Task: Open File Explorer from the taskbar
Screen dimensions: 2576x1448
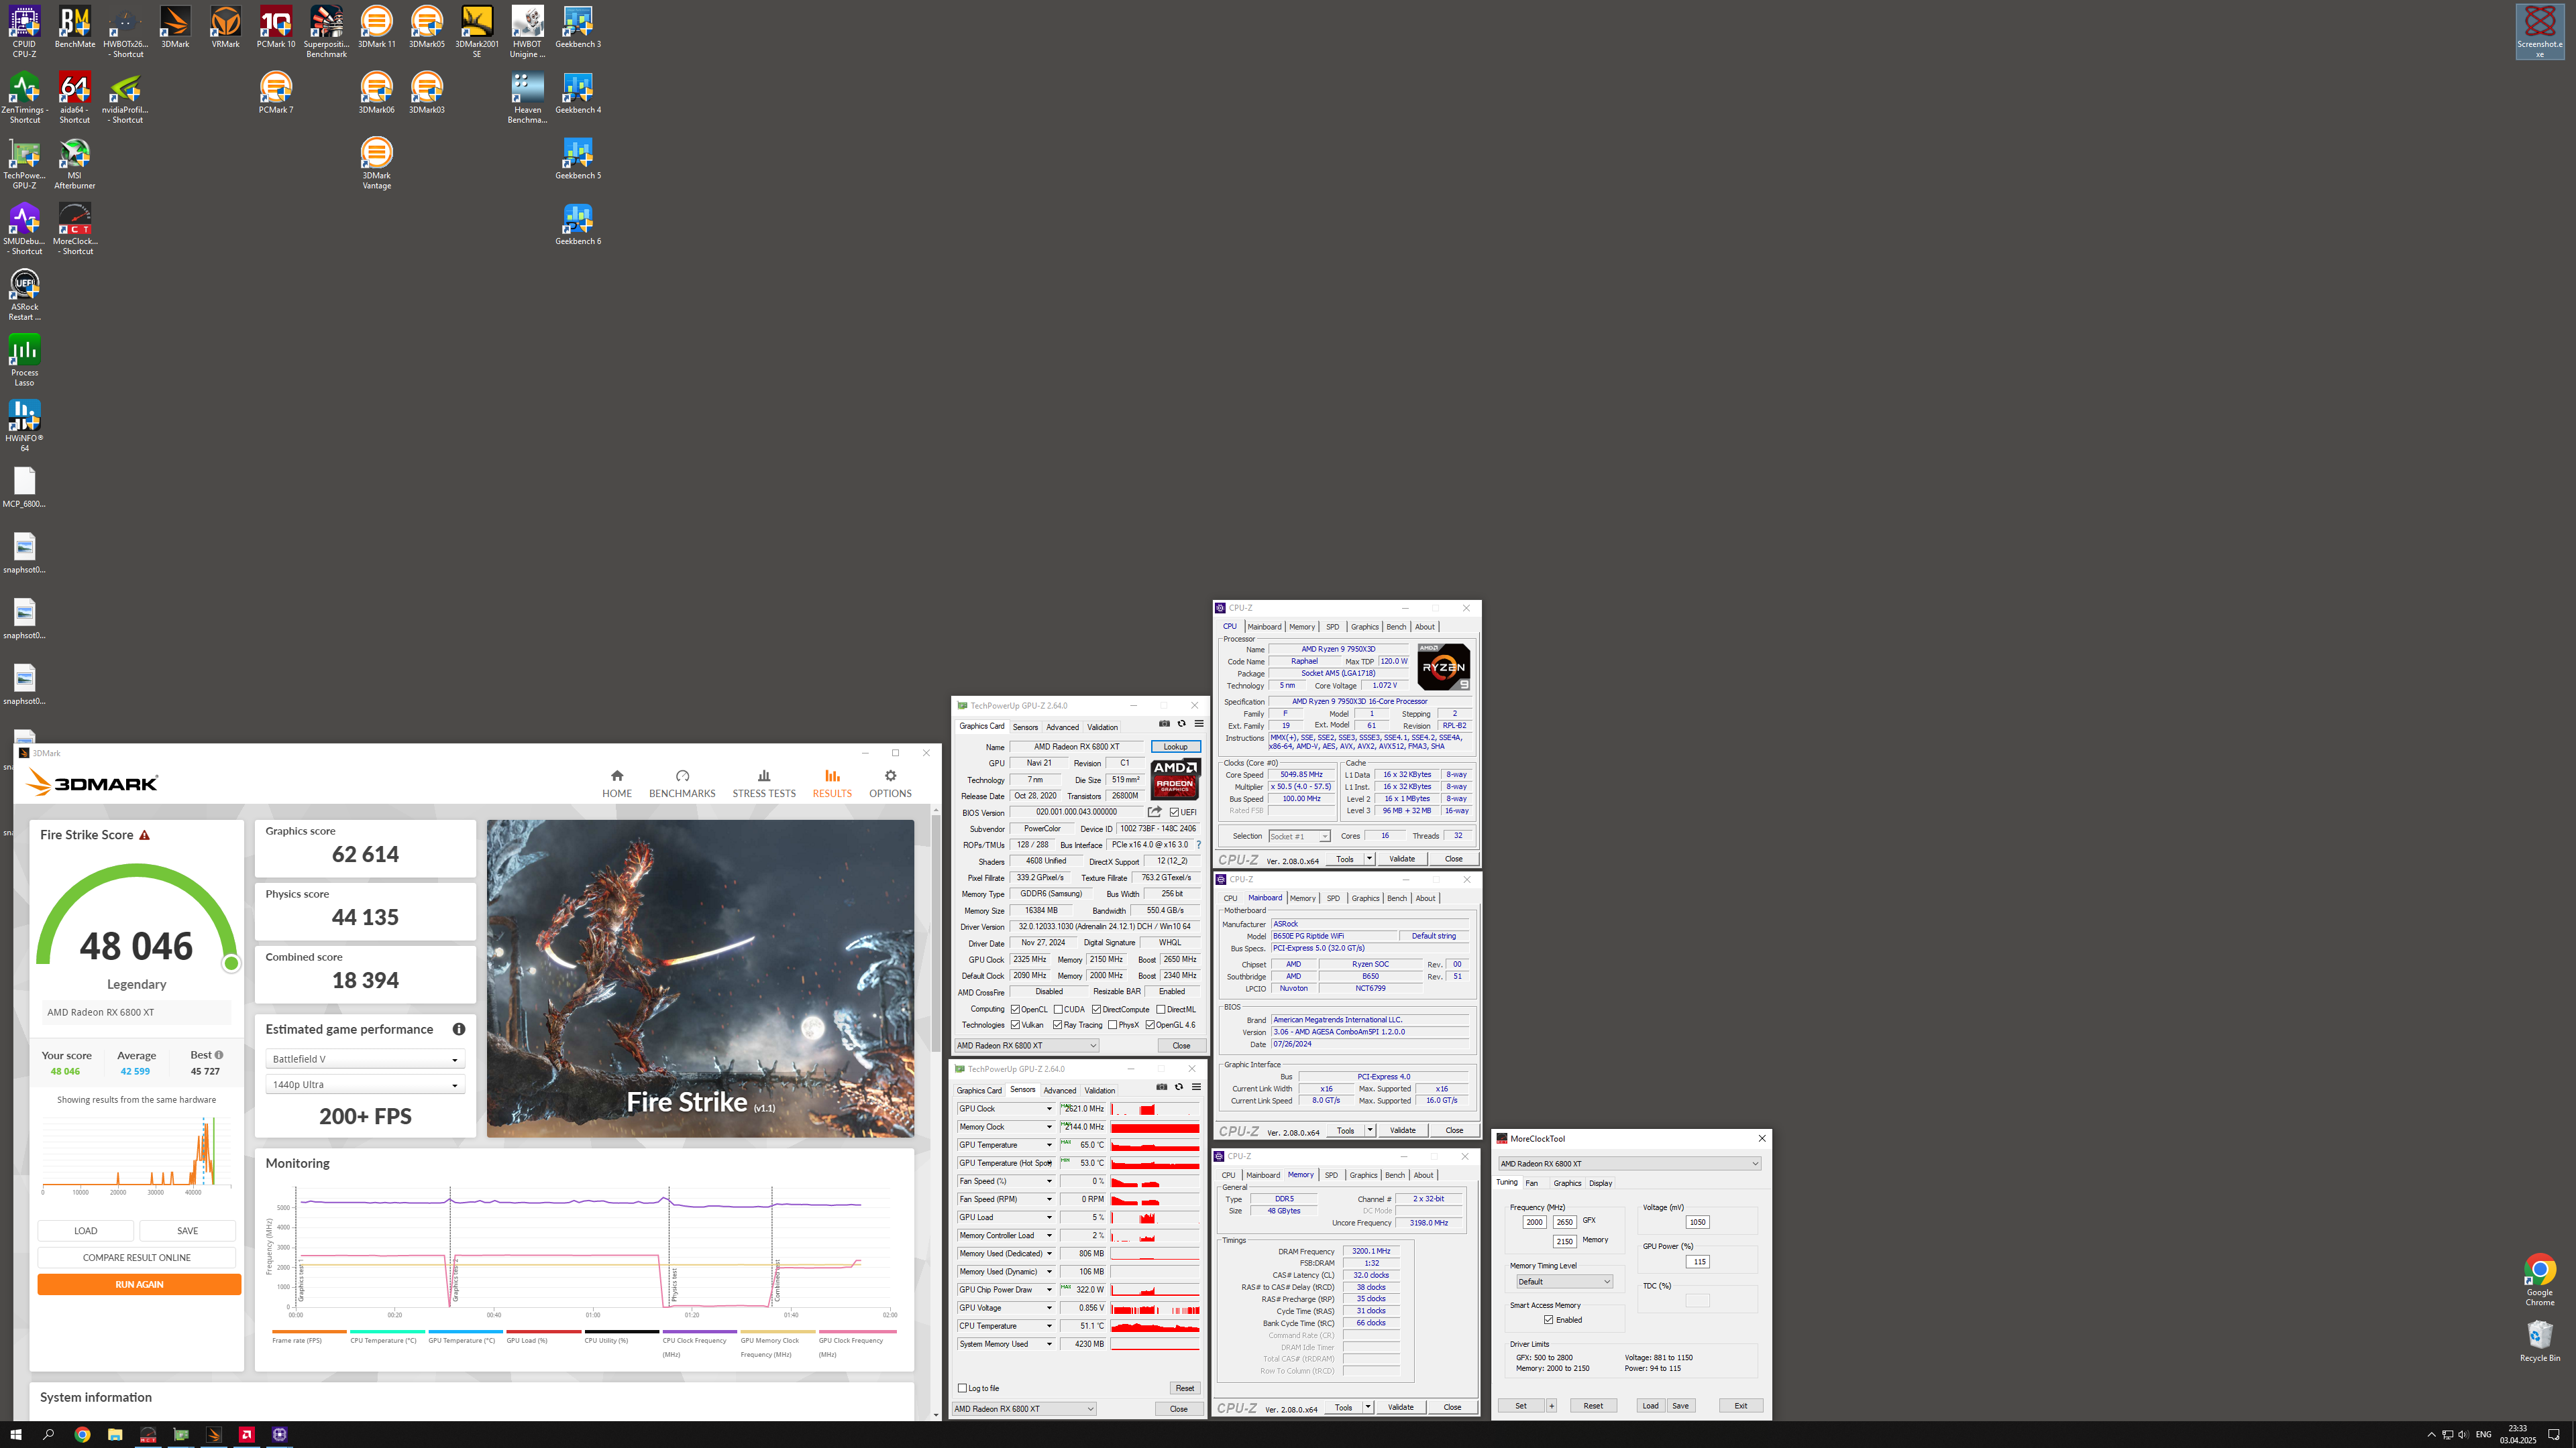Action: tap(115, 1434)
